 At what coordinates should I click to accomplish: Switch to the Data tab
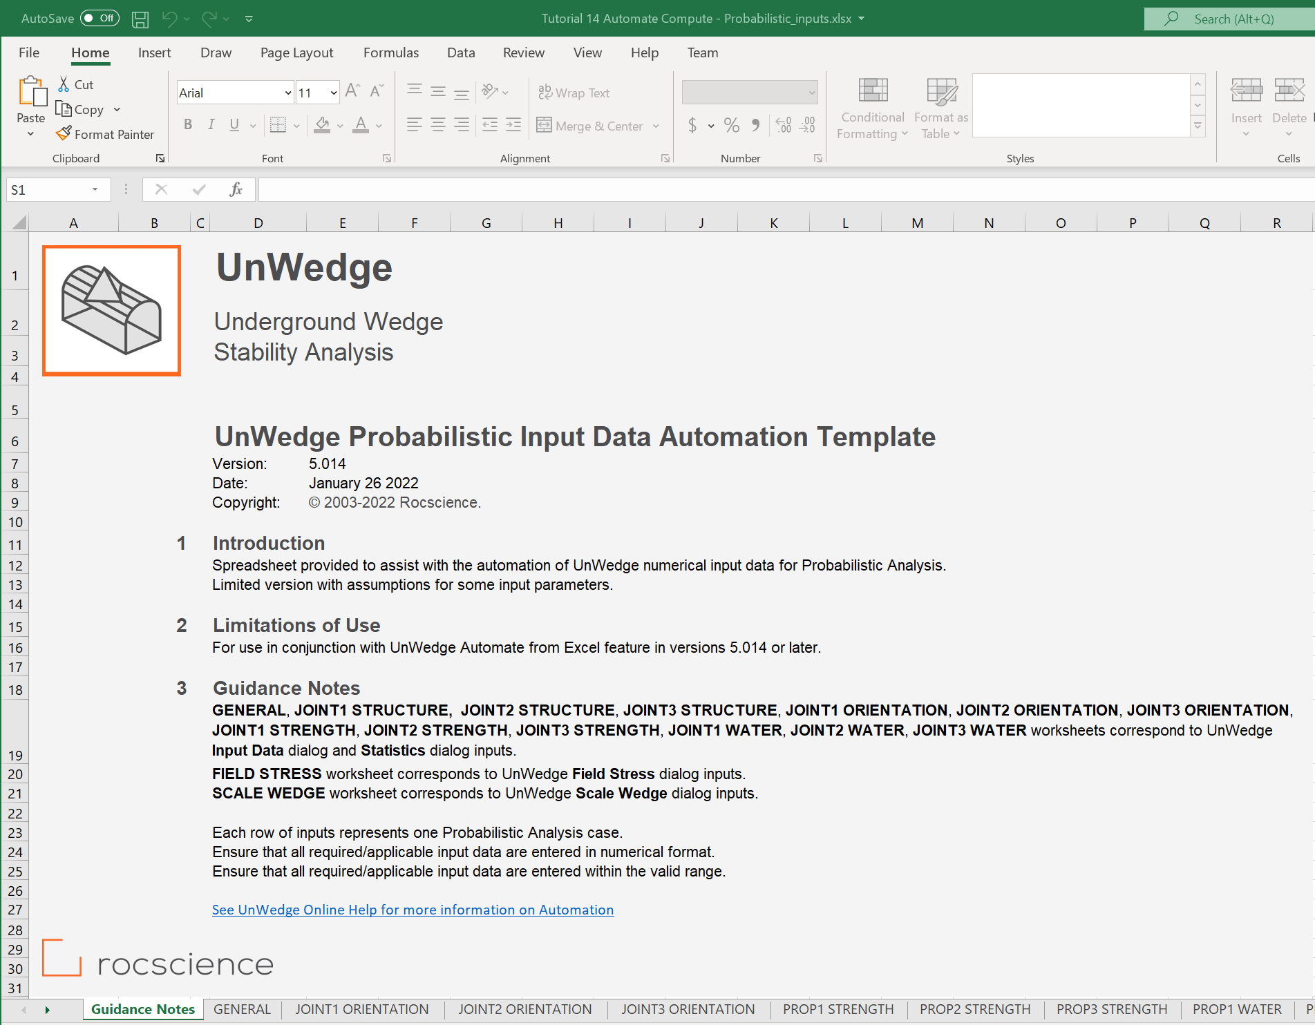(x=461, y=52)
